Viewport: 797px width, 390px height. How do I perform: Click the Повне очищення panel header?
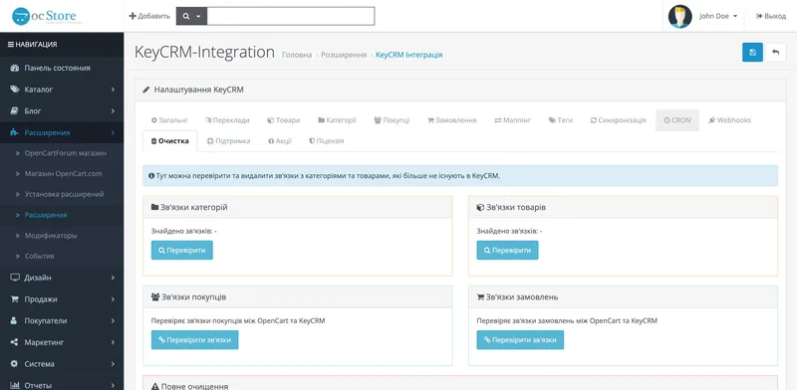click(x=460, y=383)
